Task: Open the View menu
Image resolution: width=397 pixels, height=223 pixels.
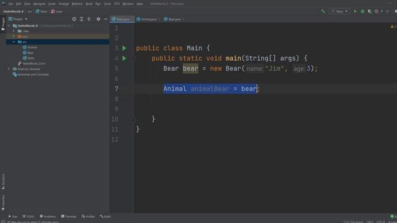Action: [x=27, y=4]
